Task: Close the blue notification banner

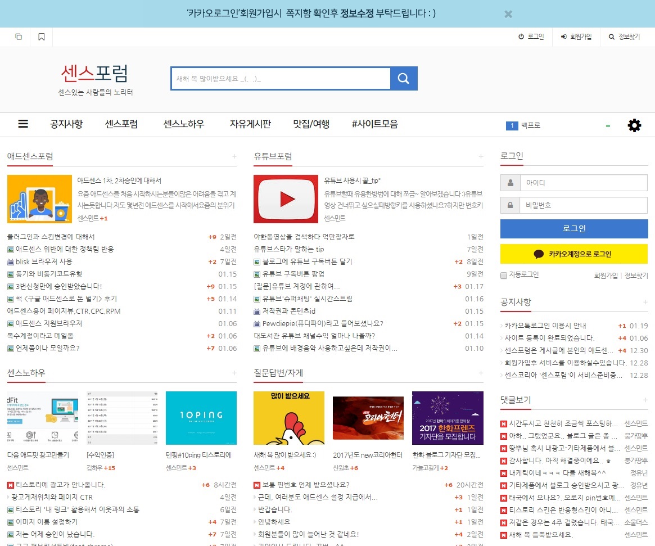Action: (x=508, y=14)
